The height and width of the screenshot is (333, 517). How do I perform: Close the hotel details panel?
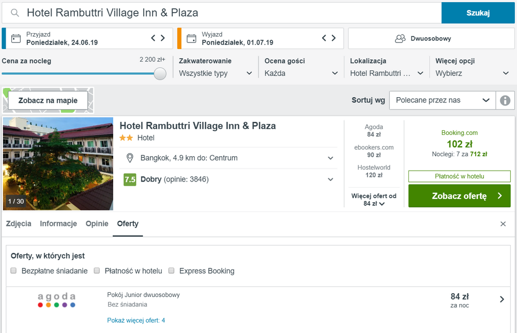(503, 224)
